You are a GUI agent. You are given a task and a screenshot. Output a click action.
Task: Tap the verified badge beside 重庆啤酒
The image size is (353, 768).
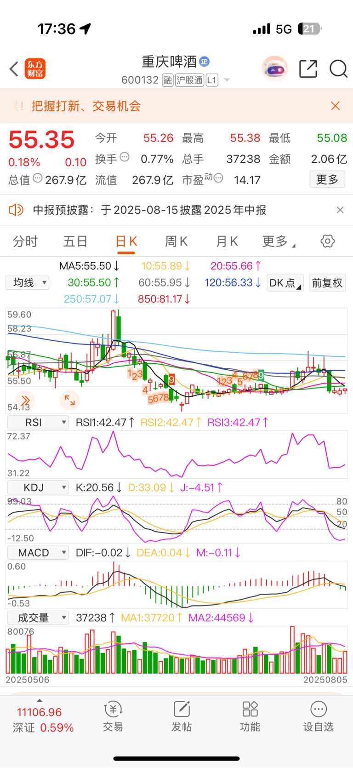(205, 61)
